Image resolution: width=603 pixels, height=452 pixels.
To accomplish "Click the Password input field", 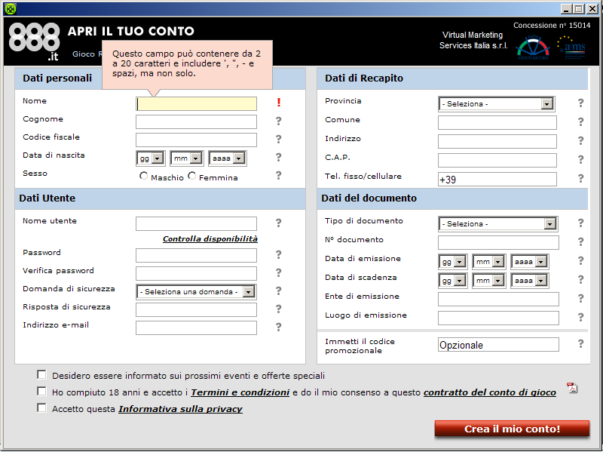I will 196,255.
